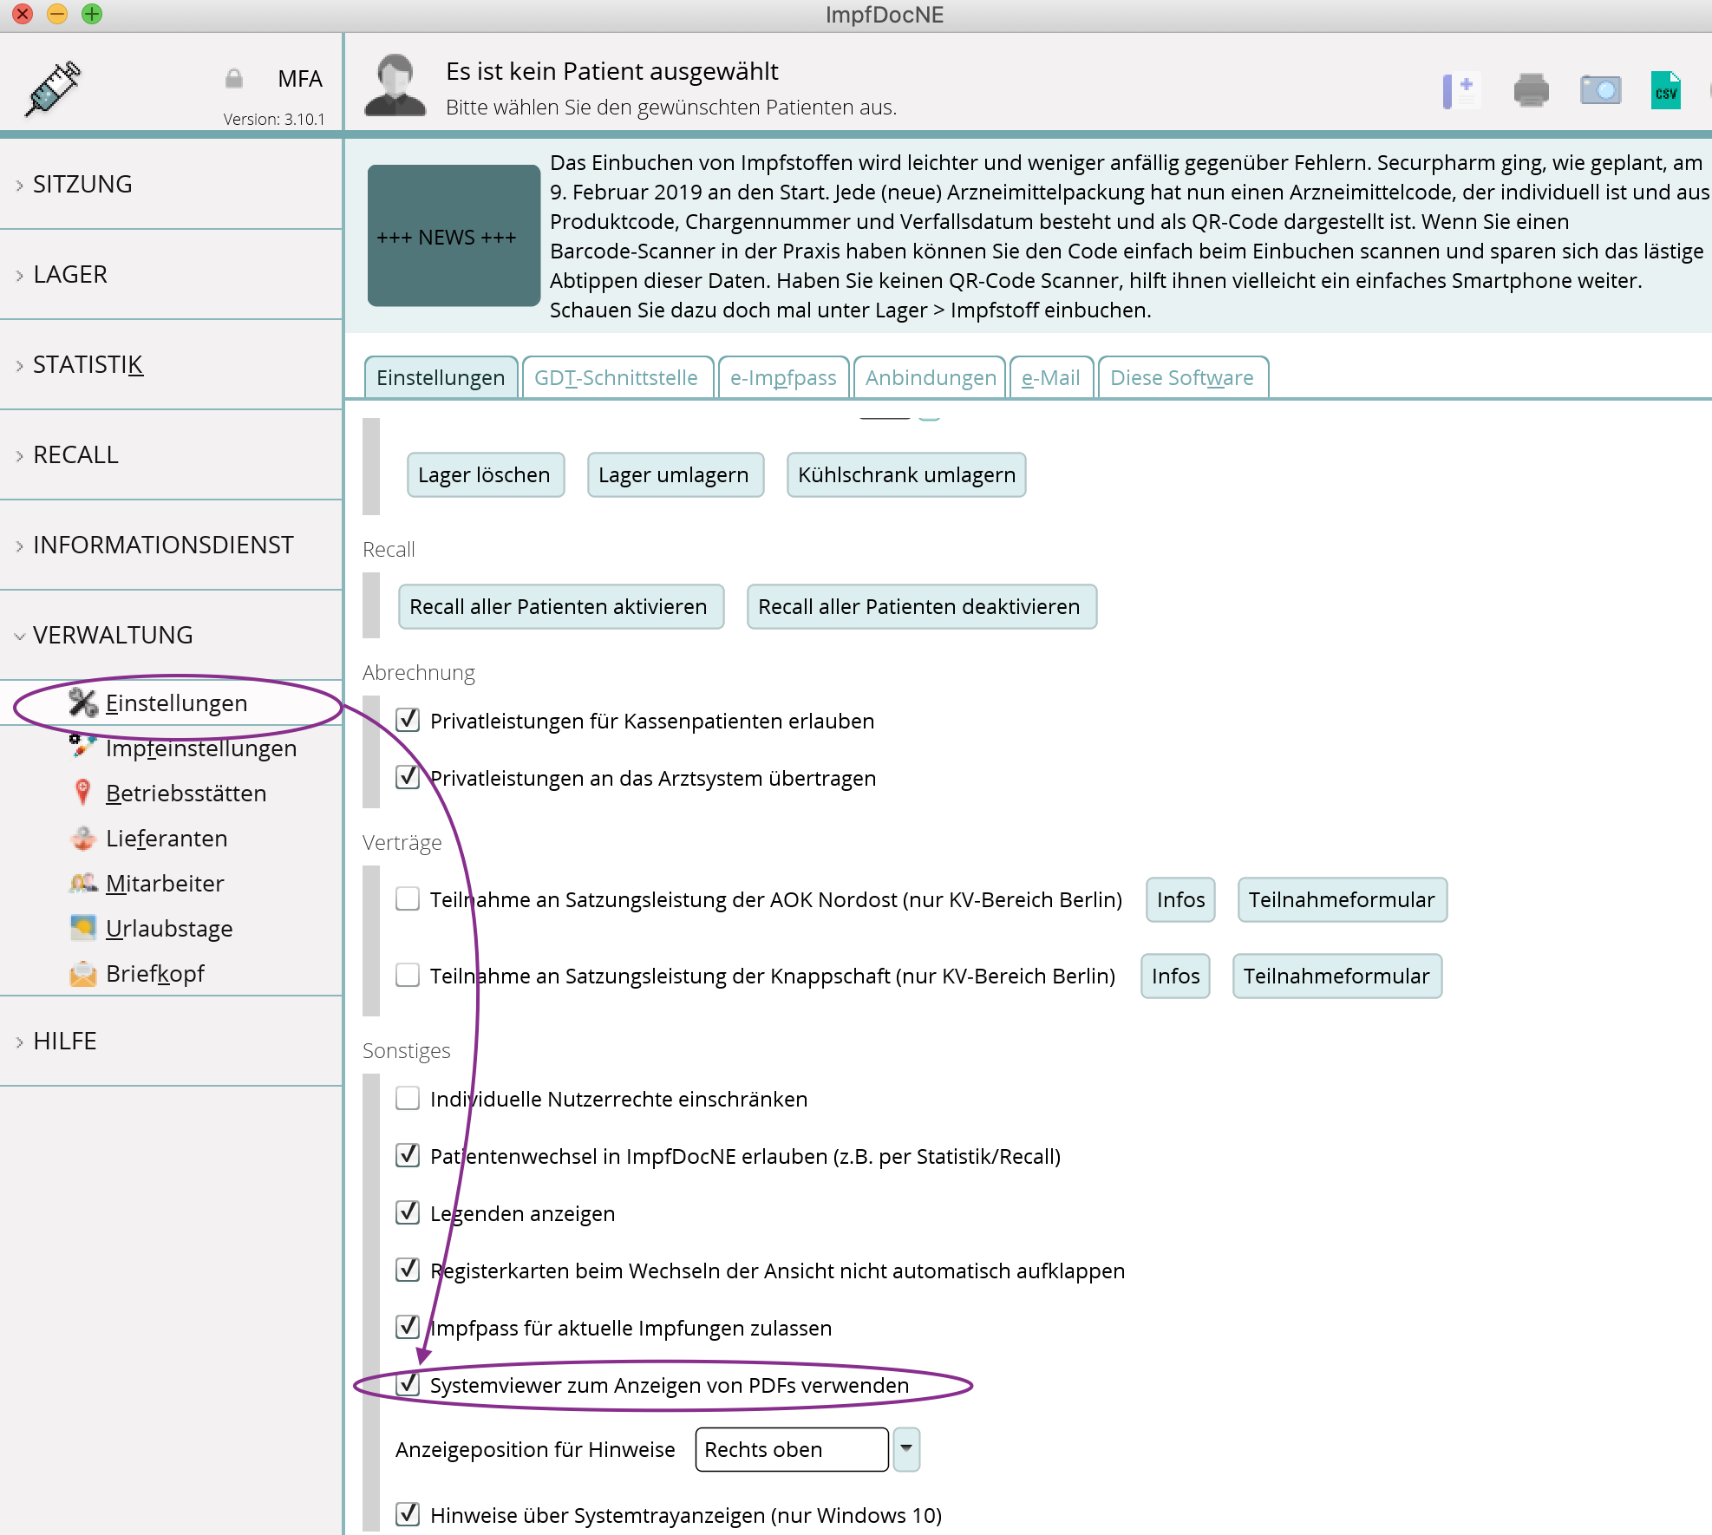
Task: Expand the RECALL section
Action: [x=171, y=454]
